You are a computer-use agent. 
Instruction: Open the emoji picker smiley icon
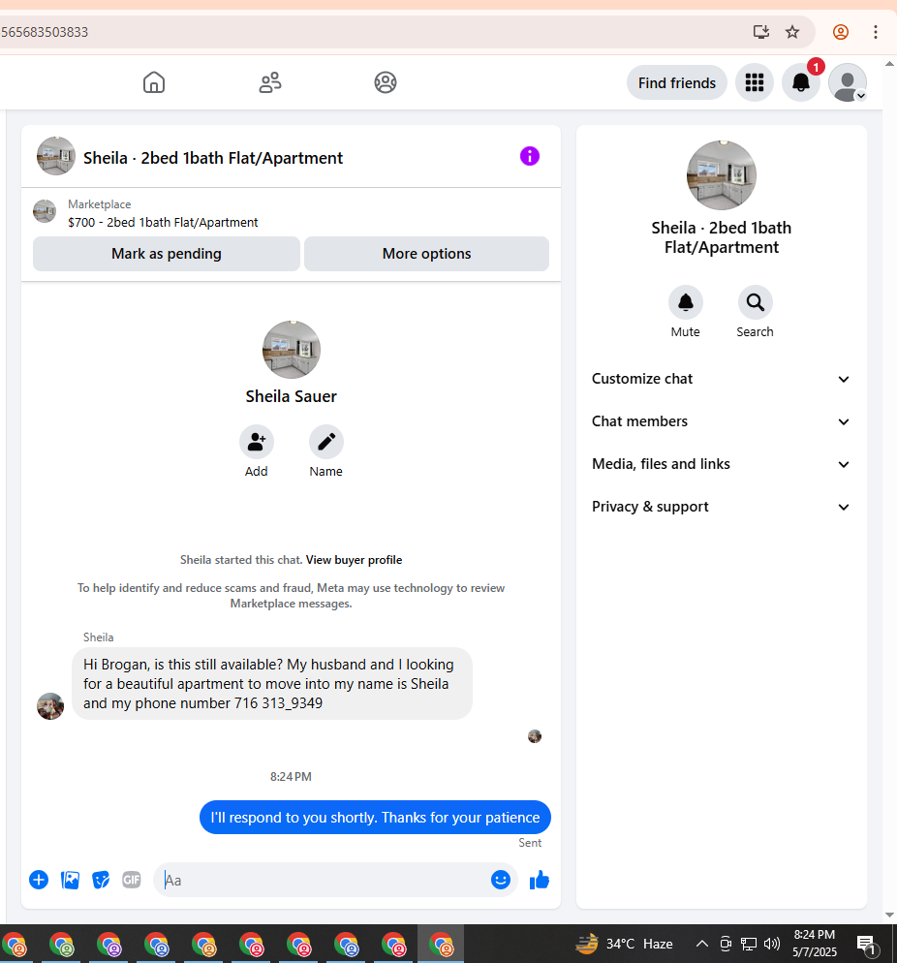click(x=501, y=880)
